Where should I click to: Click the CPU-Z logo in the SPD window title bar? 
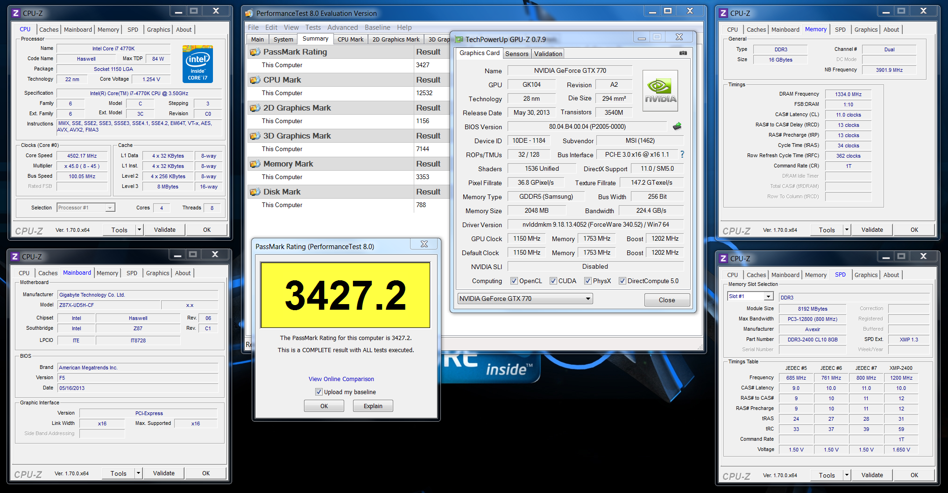pyautogui.click(x=723, y=258)
